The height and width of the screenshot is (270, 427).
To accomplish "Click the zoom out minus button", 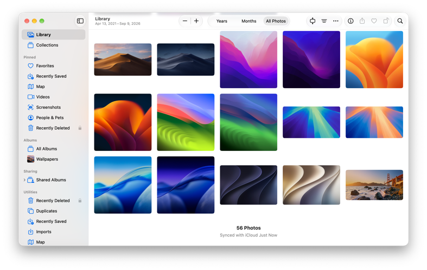I will 185,21.
